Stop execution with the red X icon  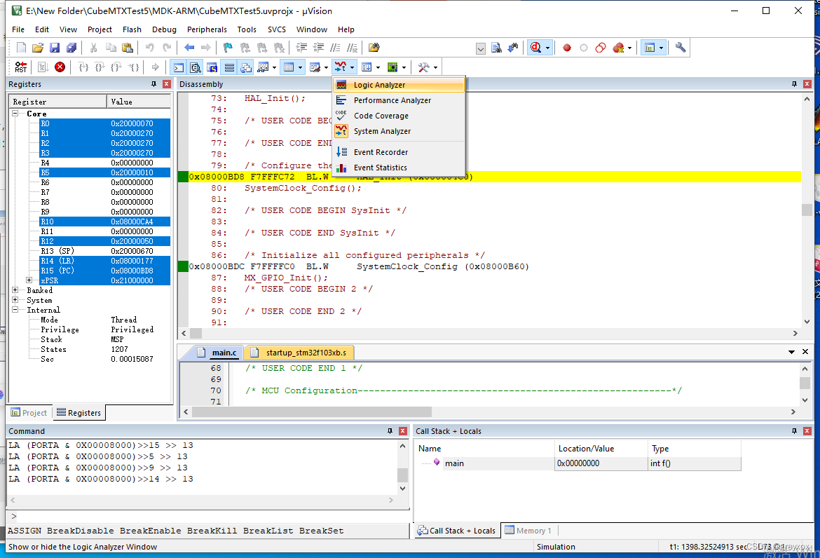point(60,67)
